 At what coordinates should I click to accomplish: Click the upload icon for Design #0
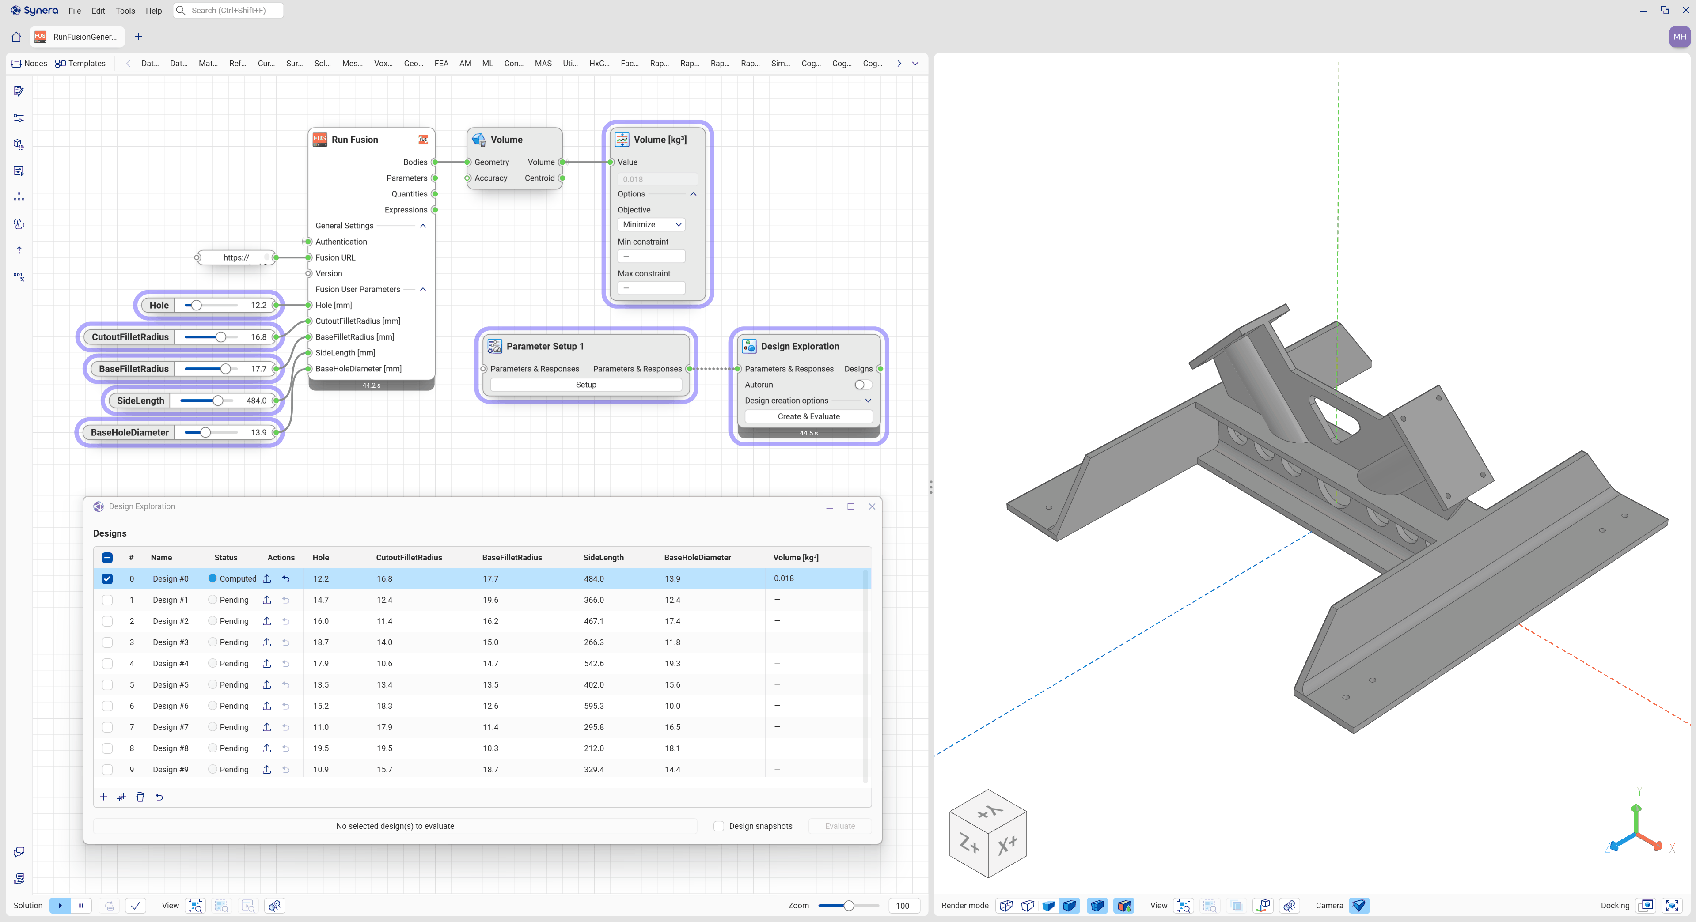pos(267,579)
